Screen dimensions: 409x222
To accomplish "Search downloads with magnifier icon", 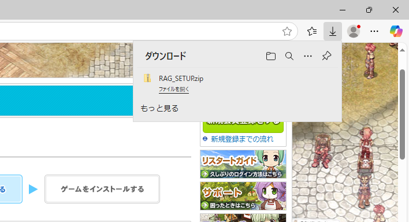I will (x=289, y=56).
